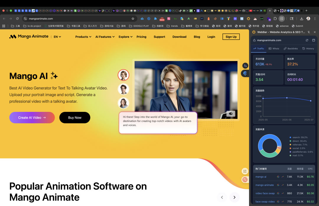Open the Submit bookmark

(x=297, y=26)
